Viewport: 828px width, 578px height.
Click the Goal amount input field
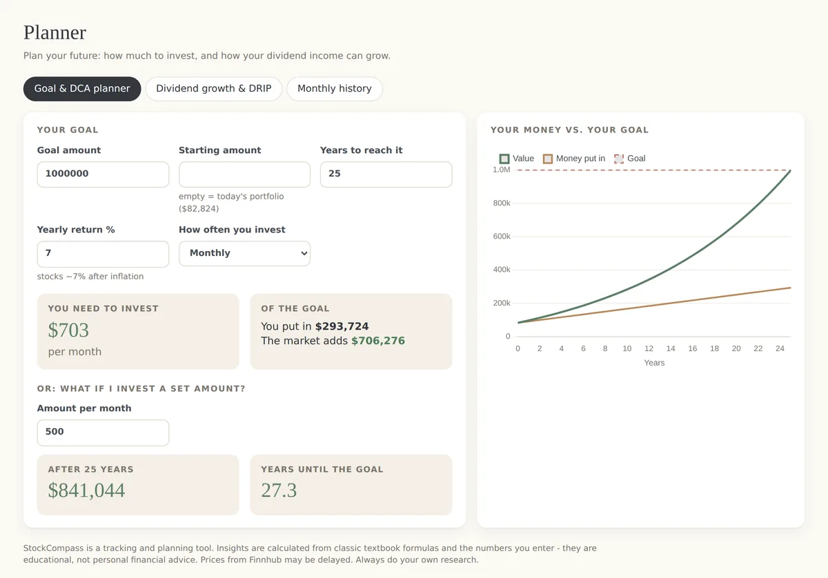tap(103, 175)
